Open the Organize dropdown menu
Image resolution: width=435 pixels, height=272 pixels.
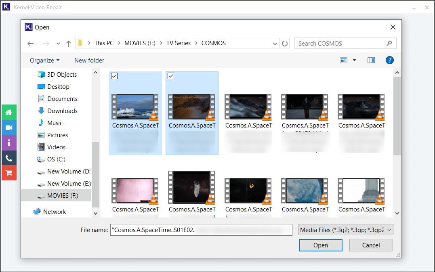click(45, 61)
